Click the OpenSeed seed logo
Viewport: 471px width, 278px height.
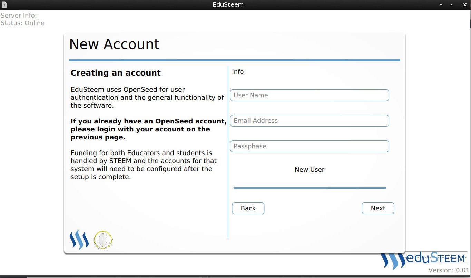pyautogui.click(x=103, y=240)
